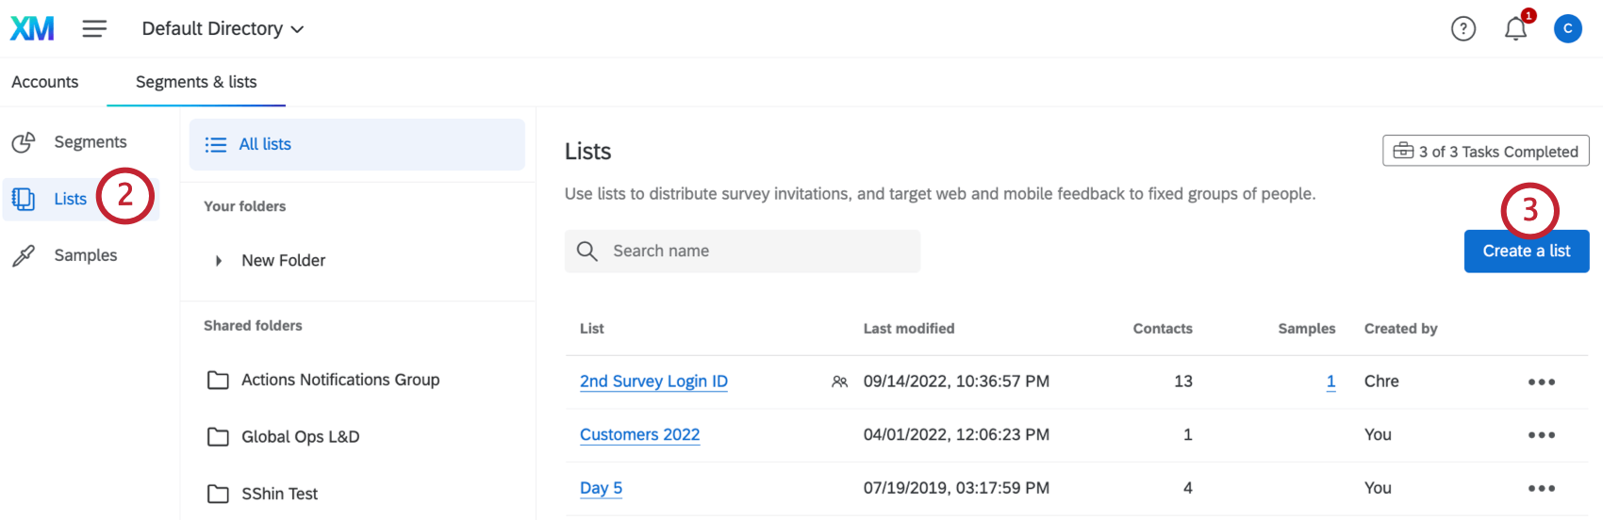Select Segments in the left sidebar
Image resolution: width=1603 pixels, height=520 pixels.
90,142
